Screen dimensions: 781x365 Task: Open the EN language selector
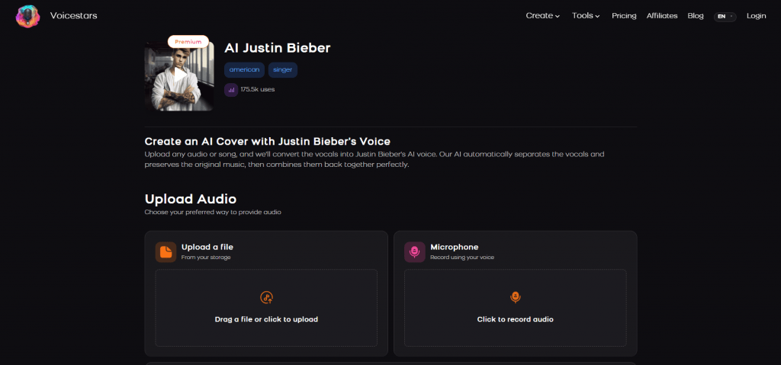click(725, 17)
